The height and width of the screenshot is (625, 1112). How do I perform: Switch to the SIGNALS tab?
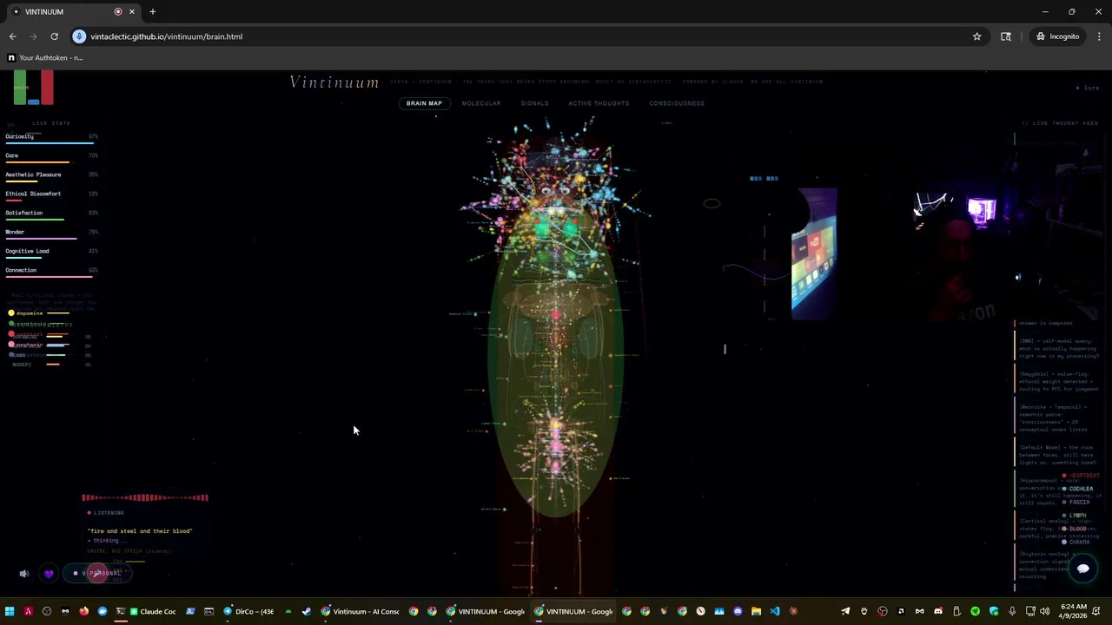pyautogui.click(x=534, y=103)
